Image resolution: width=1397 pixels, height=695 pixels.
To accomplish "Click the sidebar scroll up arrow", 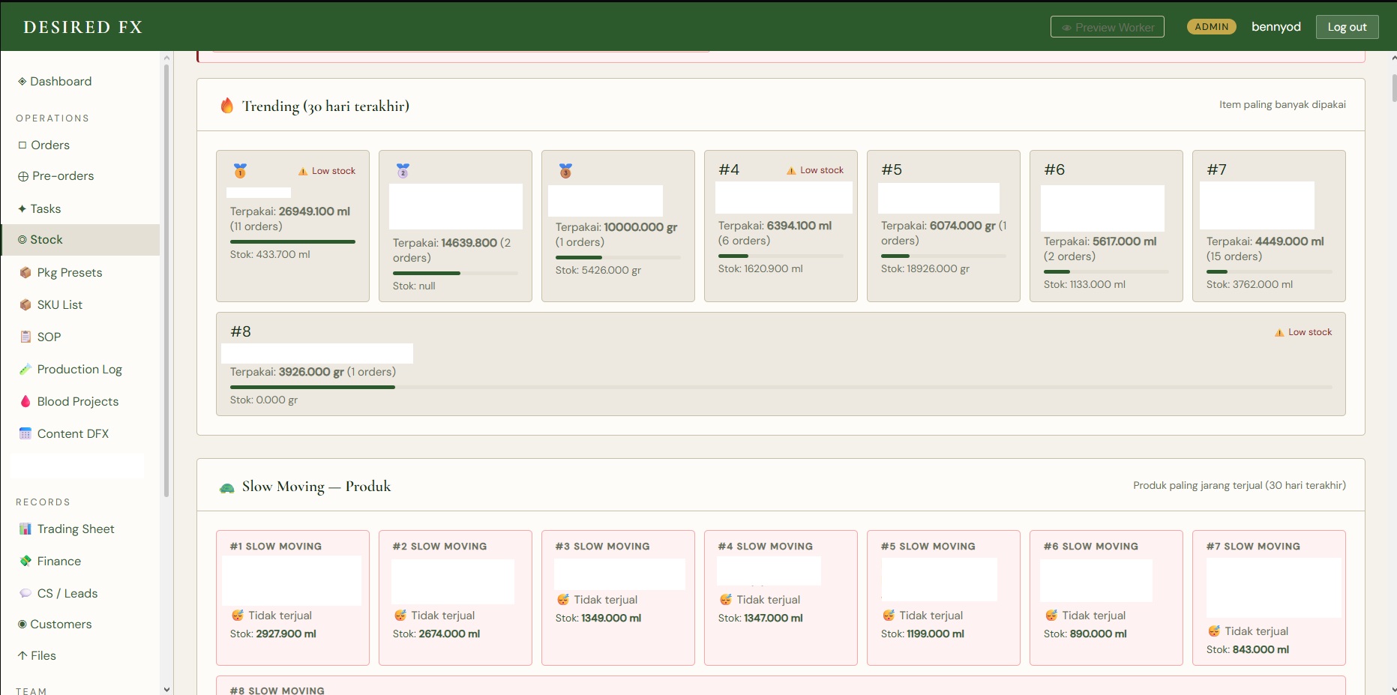I will pyautogui.click(x=166, y=57).
